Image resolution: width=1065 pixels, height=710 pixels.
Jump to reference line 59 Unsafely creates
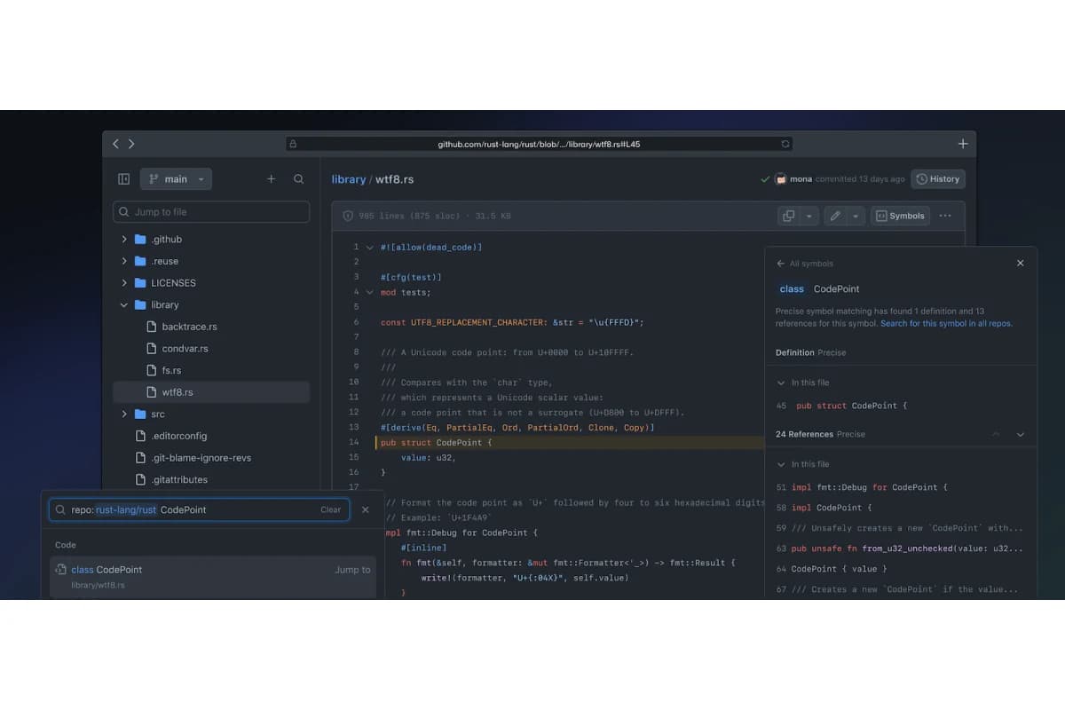coord(899,528)
